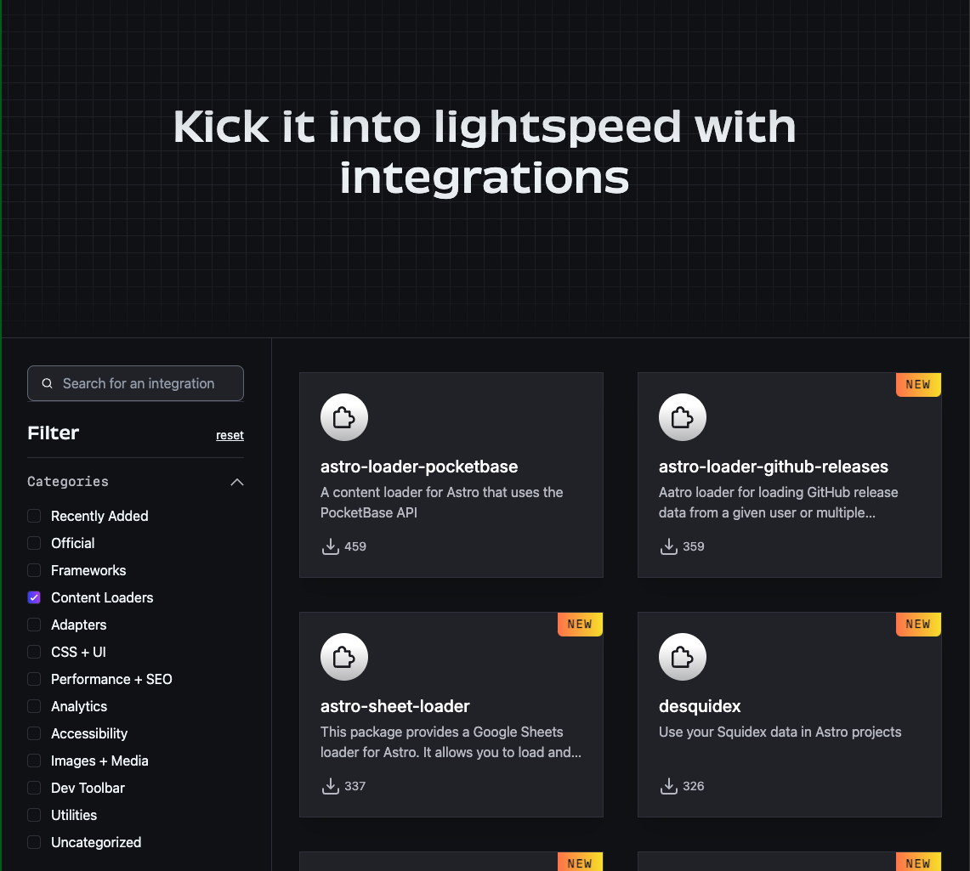The width and height of the screenshot is (970, 871).
Task: Uncheck the Content Loaders checkbox
Action: [34, 597]
